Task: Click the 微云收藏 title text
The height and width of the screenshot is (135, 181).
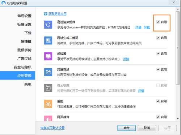Action: click(63, 85)
